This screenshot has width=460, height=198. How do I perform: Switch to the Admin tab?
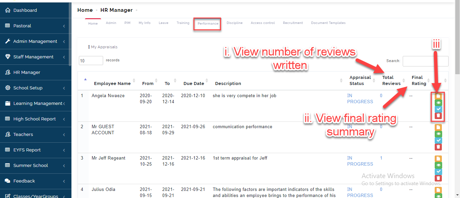(x=111, y=23)
